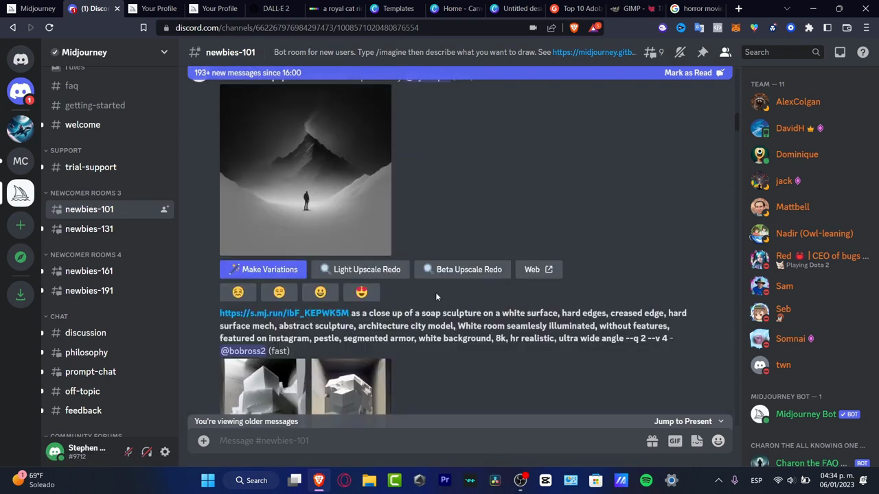Click Mark as Read
The width and height of the screenshot is (879, 494).
pos(694,73)
